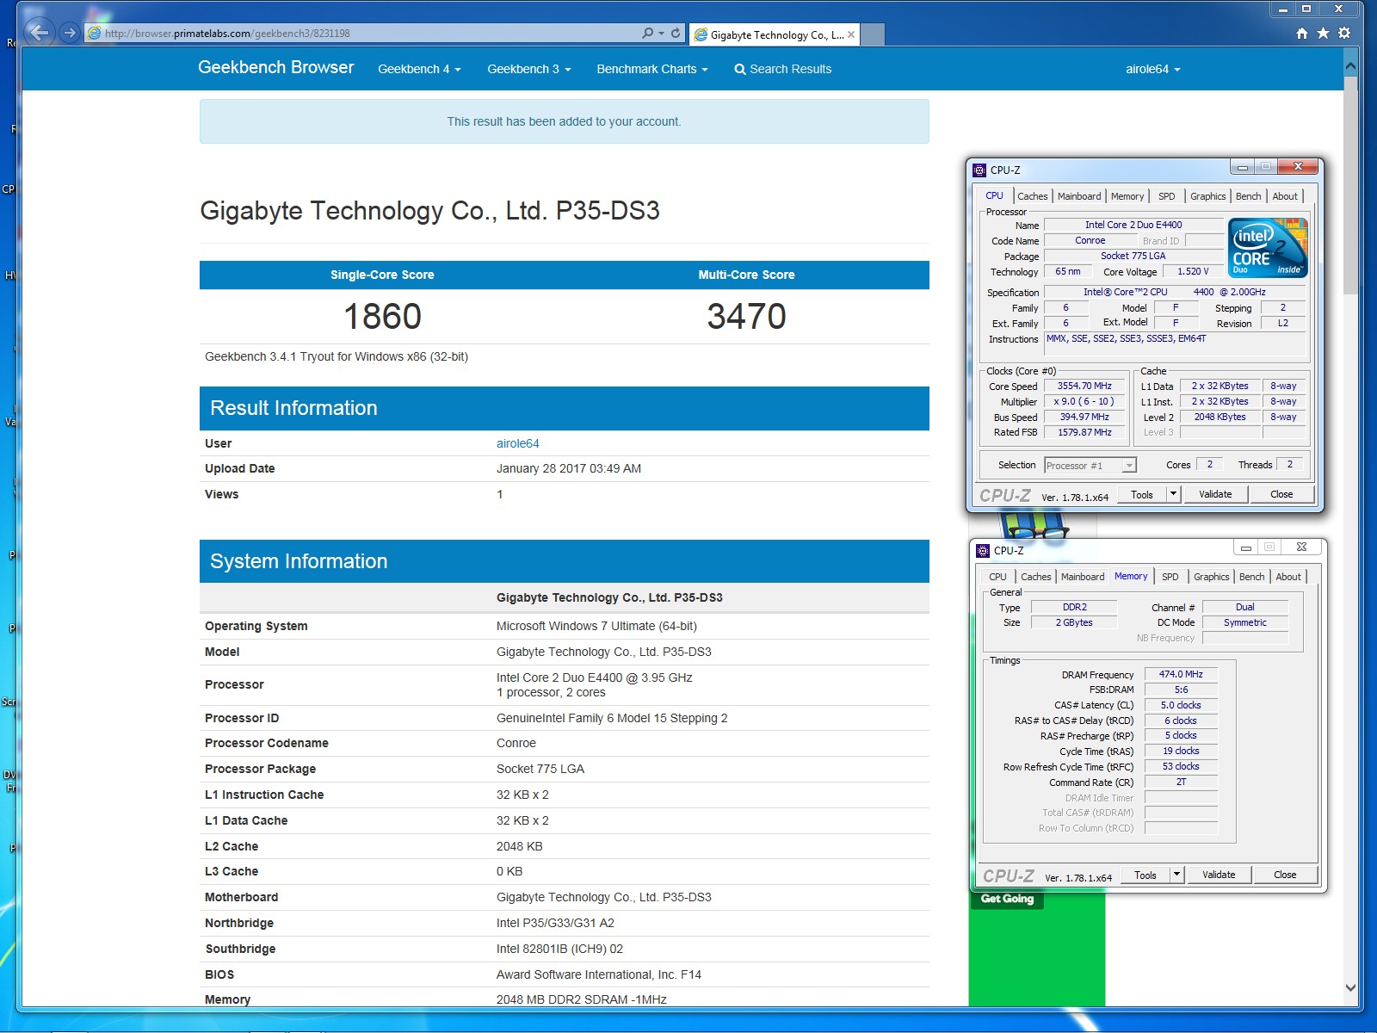Click the Favorites star icon
The width and height of the screenshot is (1377, 1033).
click(x=1323, y=34)
